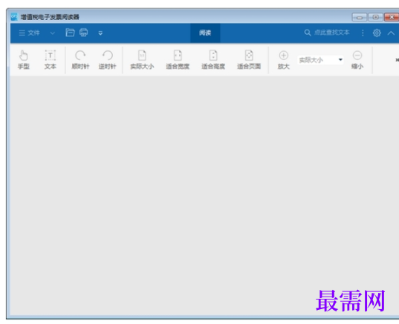Click the 点此查找文本 search field
The image size is (399, 324).
[x=332, y=33]
